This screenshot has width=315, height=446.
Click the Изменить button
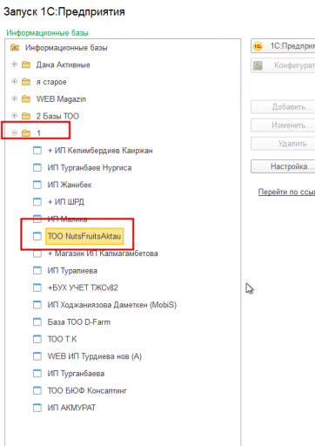coord(283,125)
